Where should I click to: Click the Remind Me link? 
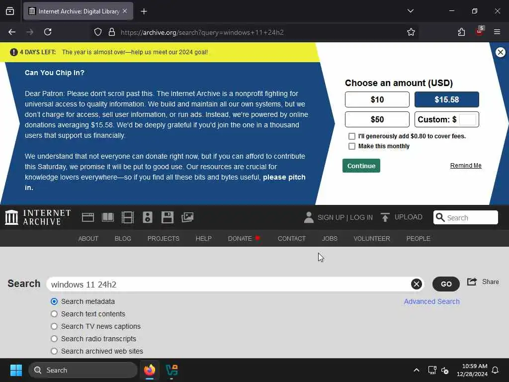466,165
